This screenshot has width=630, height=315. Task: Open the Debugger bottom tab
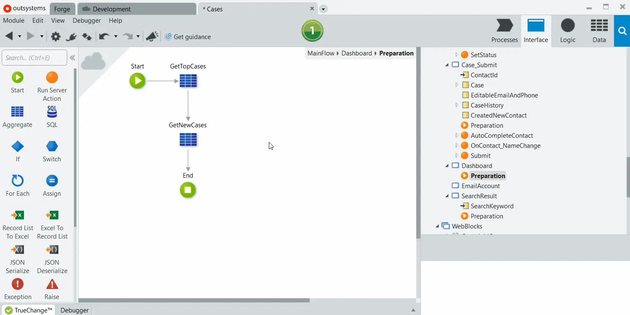74,310
